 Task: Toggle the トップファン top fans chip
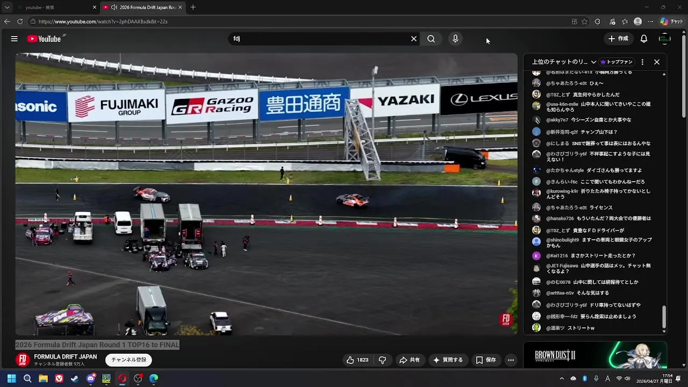617,62
